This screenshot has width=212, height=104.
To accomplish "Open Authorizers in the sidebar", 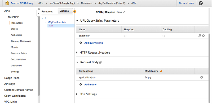I will 16,35.
